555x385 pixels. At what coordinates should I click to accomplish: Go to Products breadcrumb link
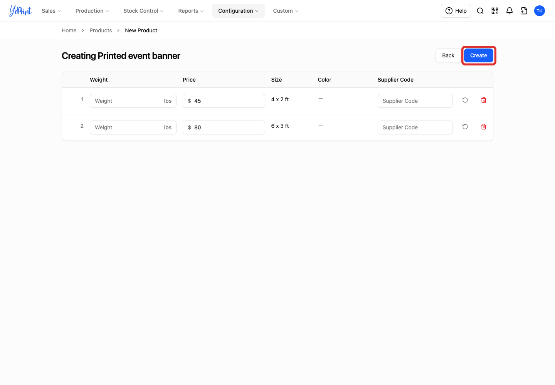pos(101,30)
